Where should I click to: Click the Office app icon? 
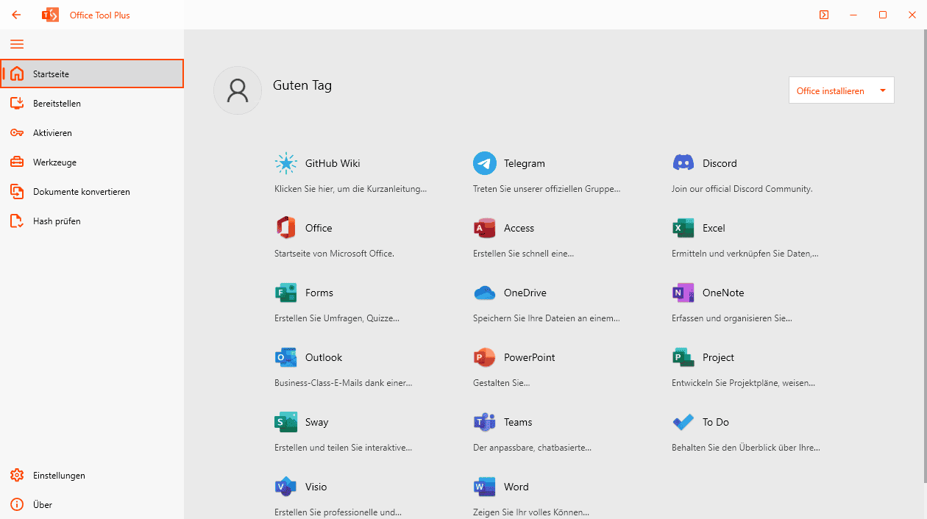tap(285, 228)
